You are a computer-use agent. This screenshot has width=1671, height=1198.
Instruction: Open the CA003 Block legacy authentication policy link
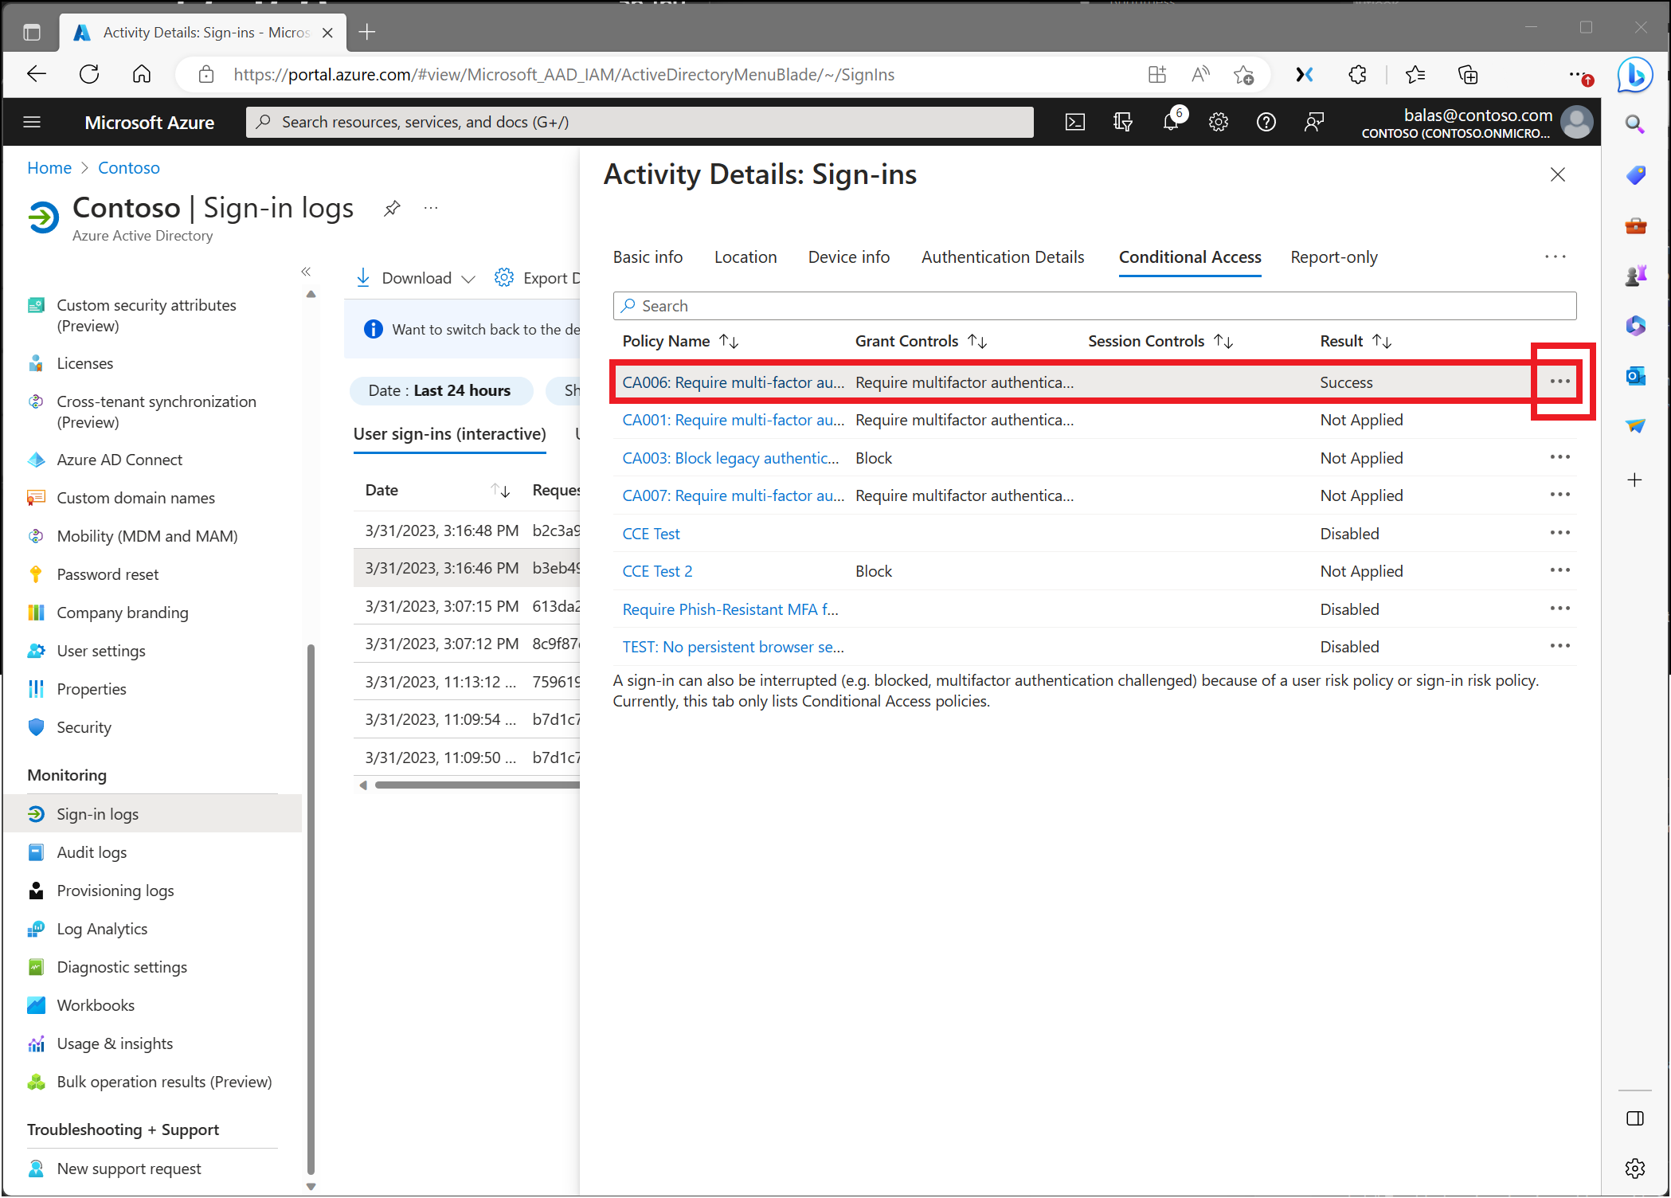coord(730,458)
